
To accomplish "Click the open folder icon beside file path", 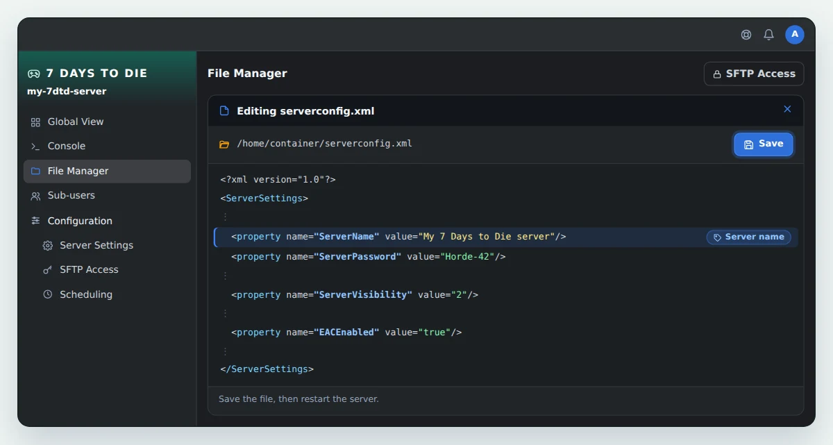I will (224, 144).
